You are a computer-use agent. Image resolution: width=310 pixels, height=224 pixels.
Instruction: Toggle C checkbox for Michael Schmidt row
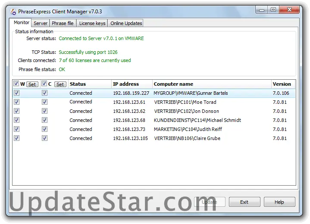pyautogui.click(x=45, y=120)
